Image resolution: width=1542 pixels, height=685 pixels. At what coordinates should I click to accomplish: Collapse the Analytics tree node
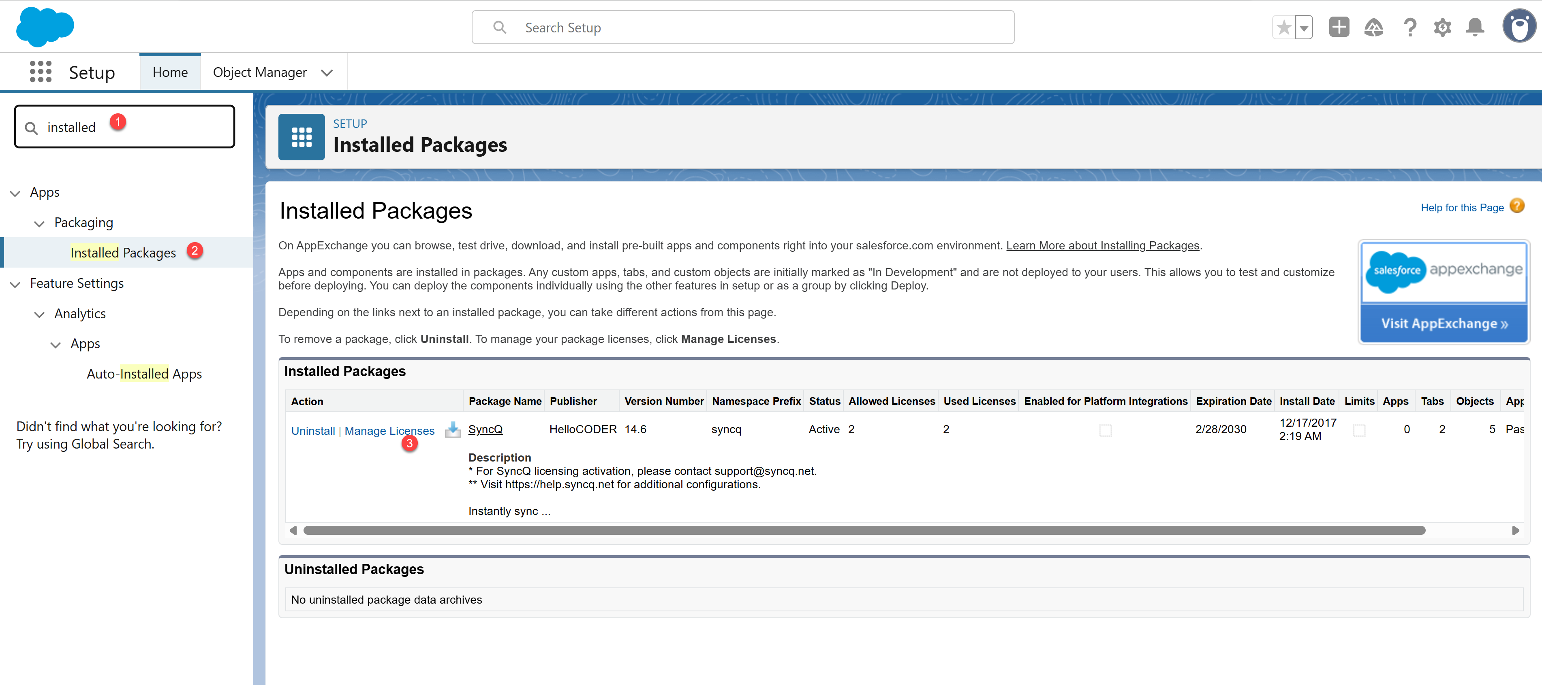[39, 315]
